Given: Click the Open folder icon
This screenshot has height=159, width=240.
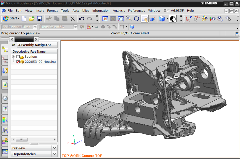Looking at the screenshot, I should click(31, 19).
